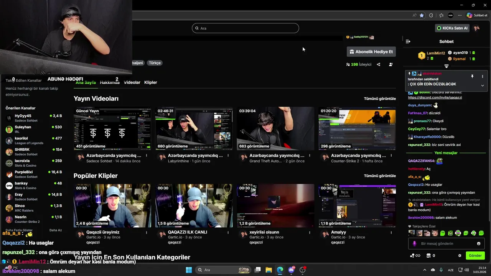Expand the gift leaderboard arrow
491x276 pixels.
point(446,66)
